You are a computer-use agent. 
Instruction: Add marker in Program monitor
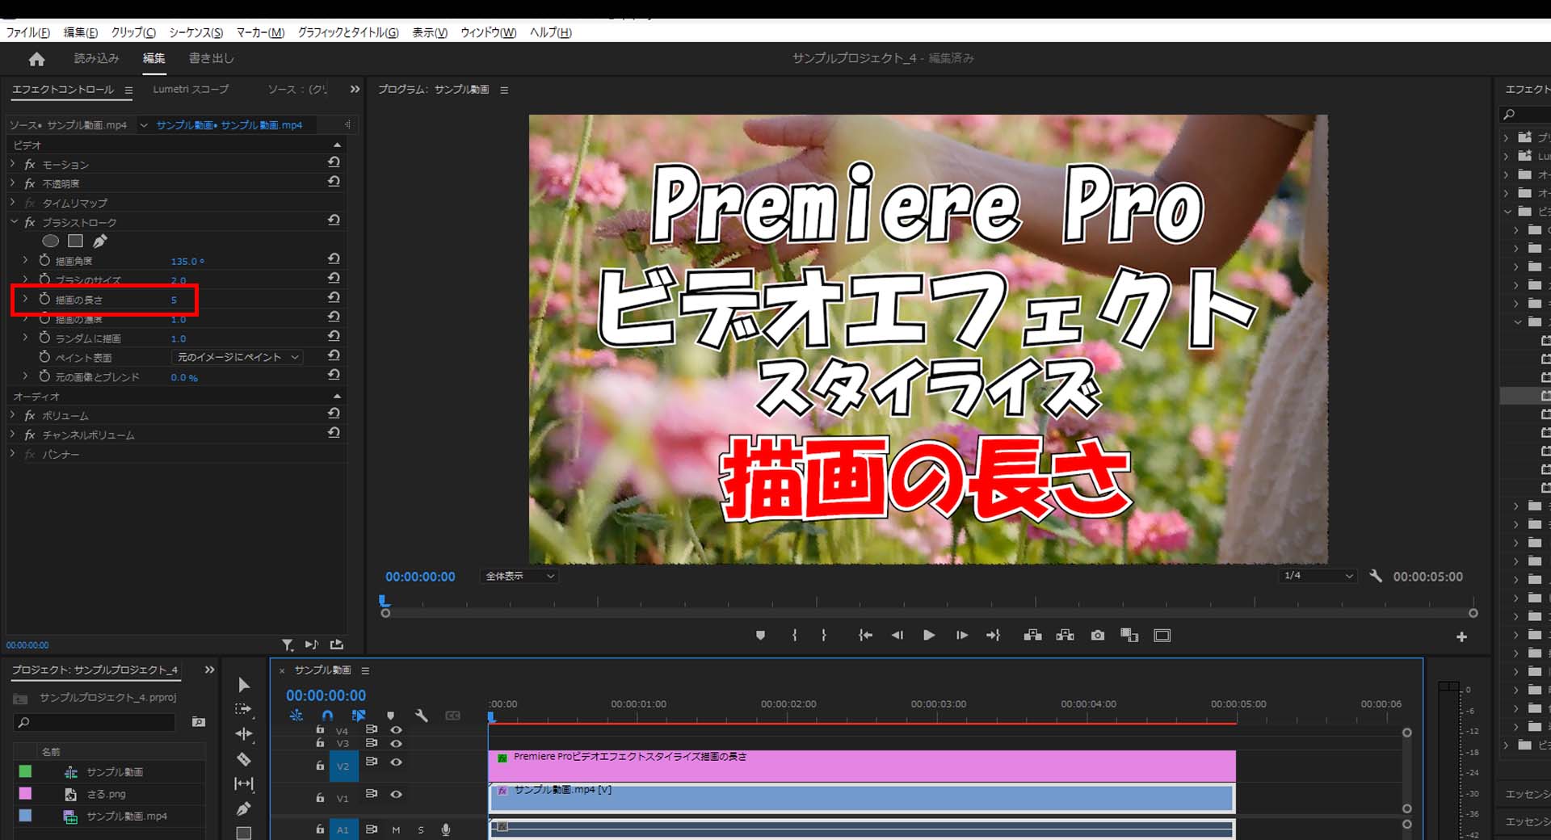coord(760,636)
